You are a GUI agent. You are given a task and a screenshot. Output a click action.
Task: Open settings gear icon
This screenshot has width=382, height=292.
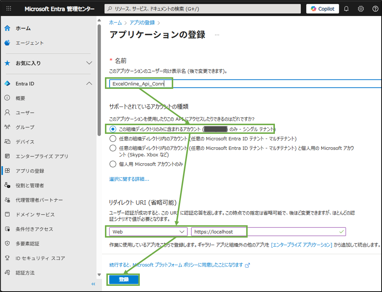[x=361, y=9]
